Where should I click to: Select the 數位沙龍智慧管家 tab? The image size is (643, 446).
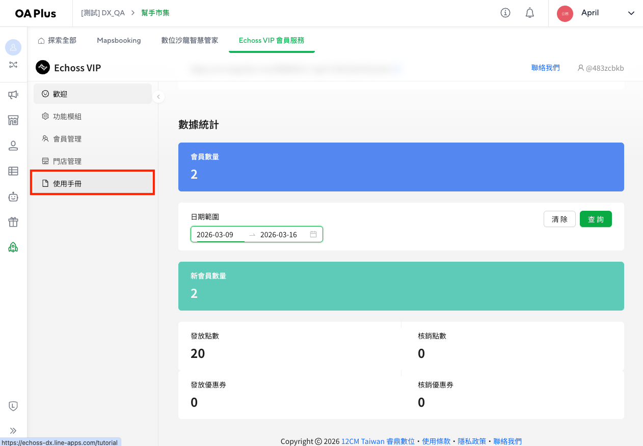point(190,40)
